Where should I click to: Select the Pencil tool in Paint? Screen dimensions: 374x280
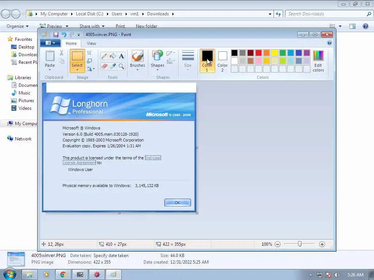pyautogui.click(x=104, y=56)
